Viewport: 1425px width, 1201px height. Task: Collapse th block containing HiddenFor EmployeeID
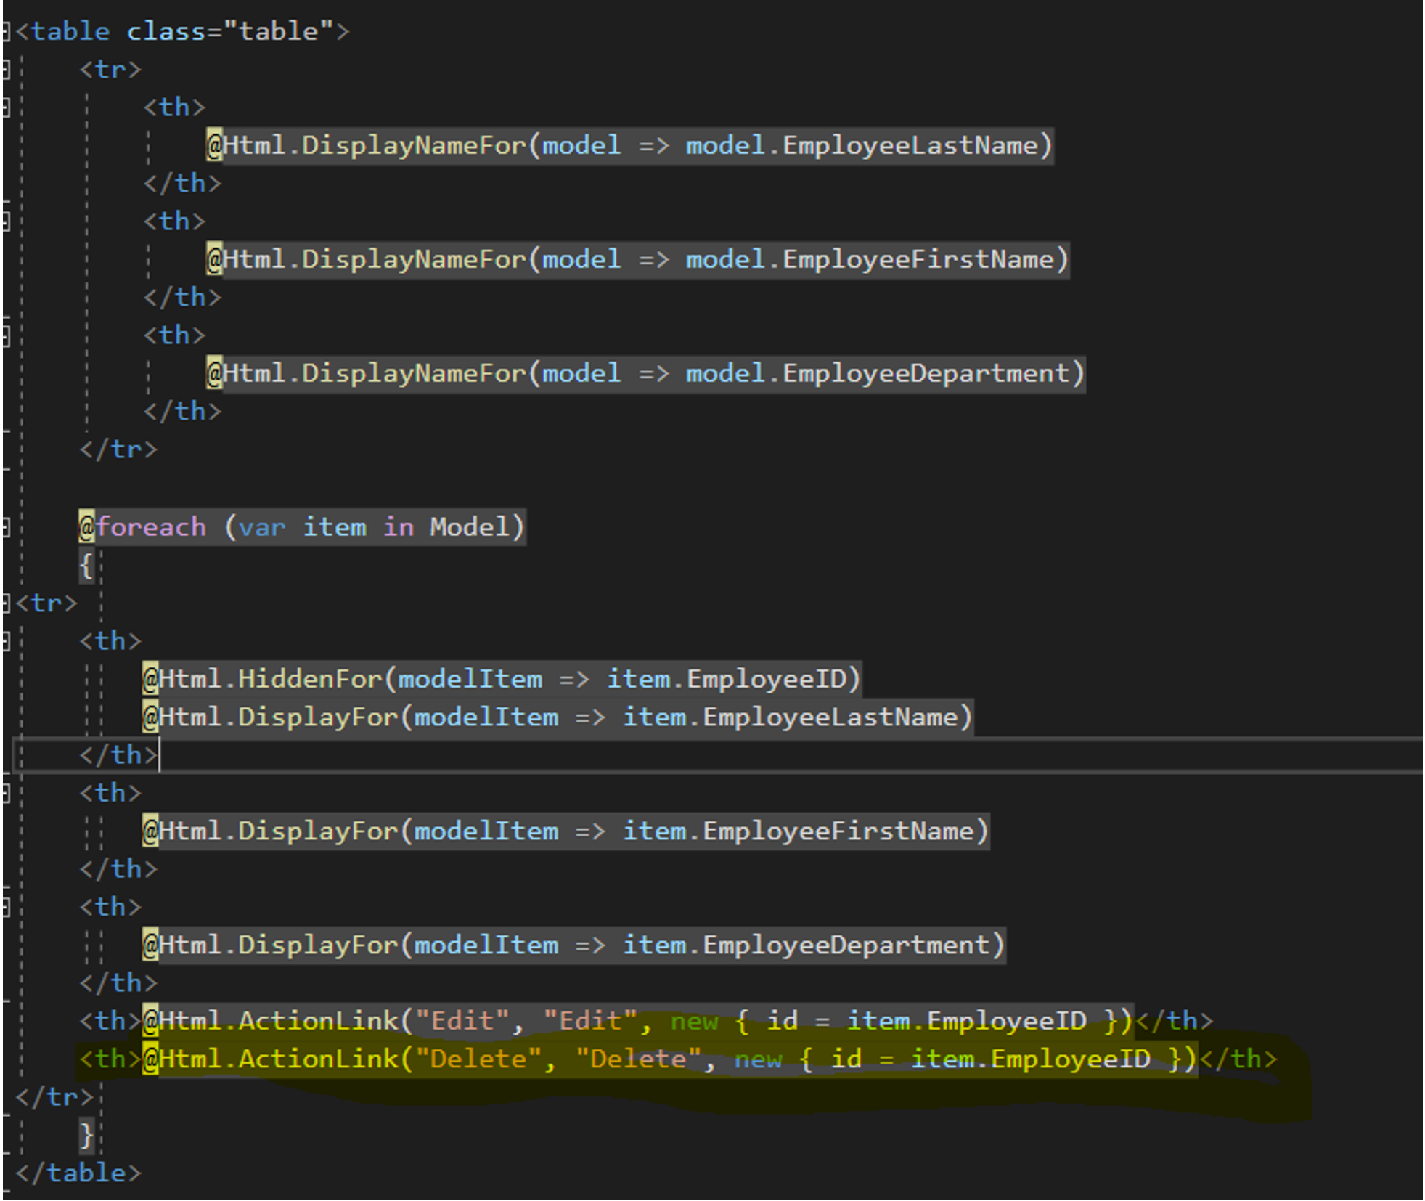(6, 640)
